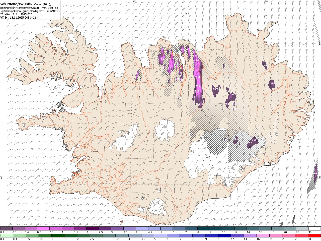Pick the darkest green 1 swatch in lower legend

[58, 235]
